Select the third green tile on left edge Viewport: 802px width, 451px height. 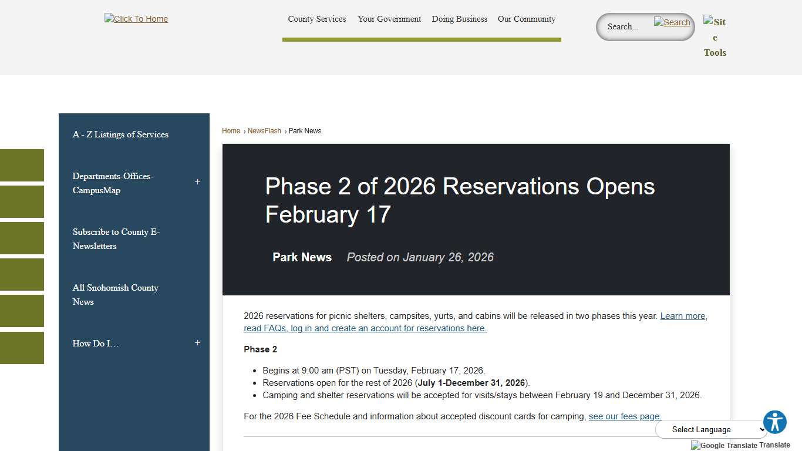[x=22, y=238]
